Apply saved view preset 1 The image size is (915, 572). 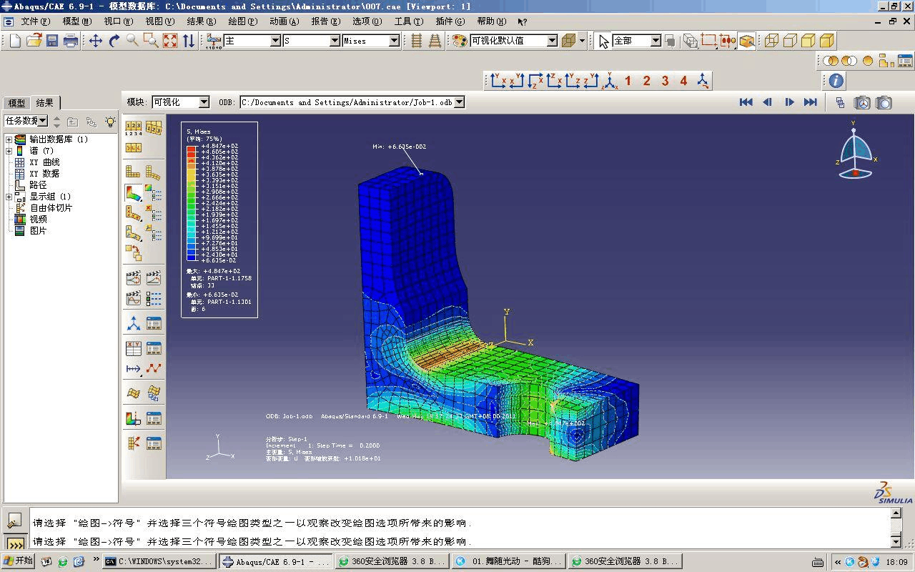click(628, 80)
